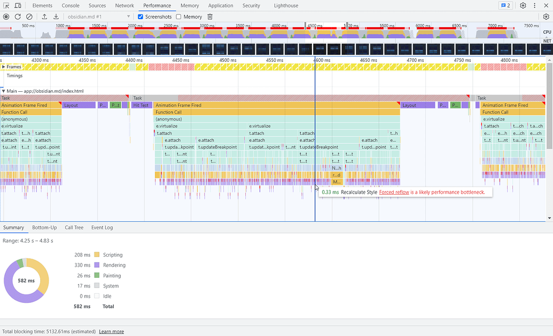The image size is (553, 336).
Task: Open DevTools settings gear icon
Action: coord(523,6)
